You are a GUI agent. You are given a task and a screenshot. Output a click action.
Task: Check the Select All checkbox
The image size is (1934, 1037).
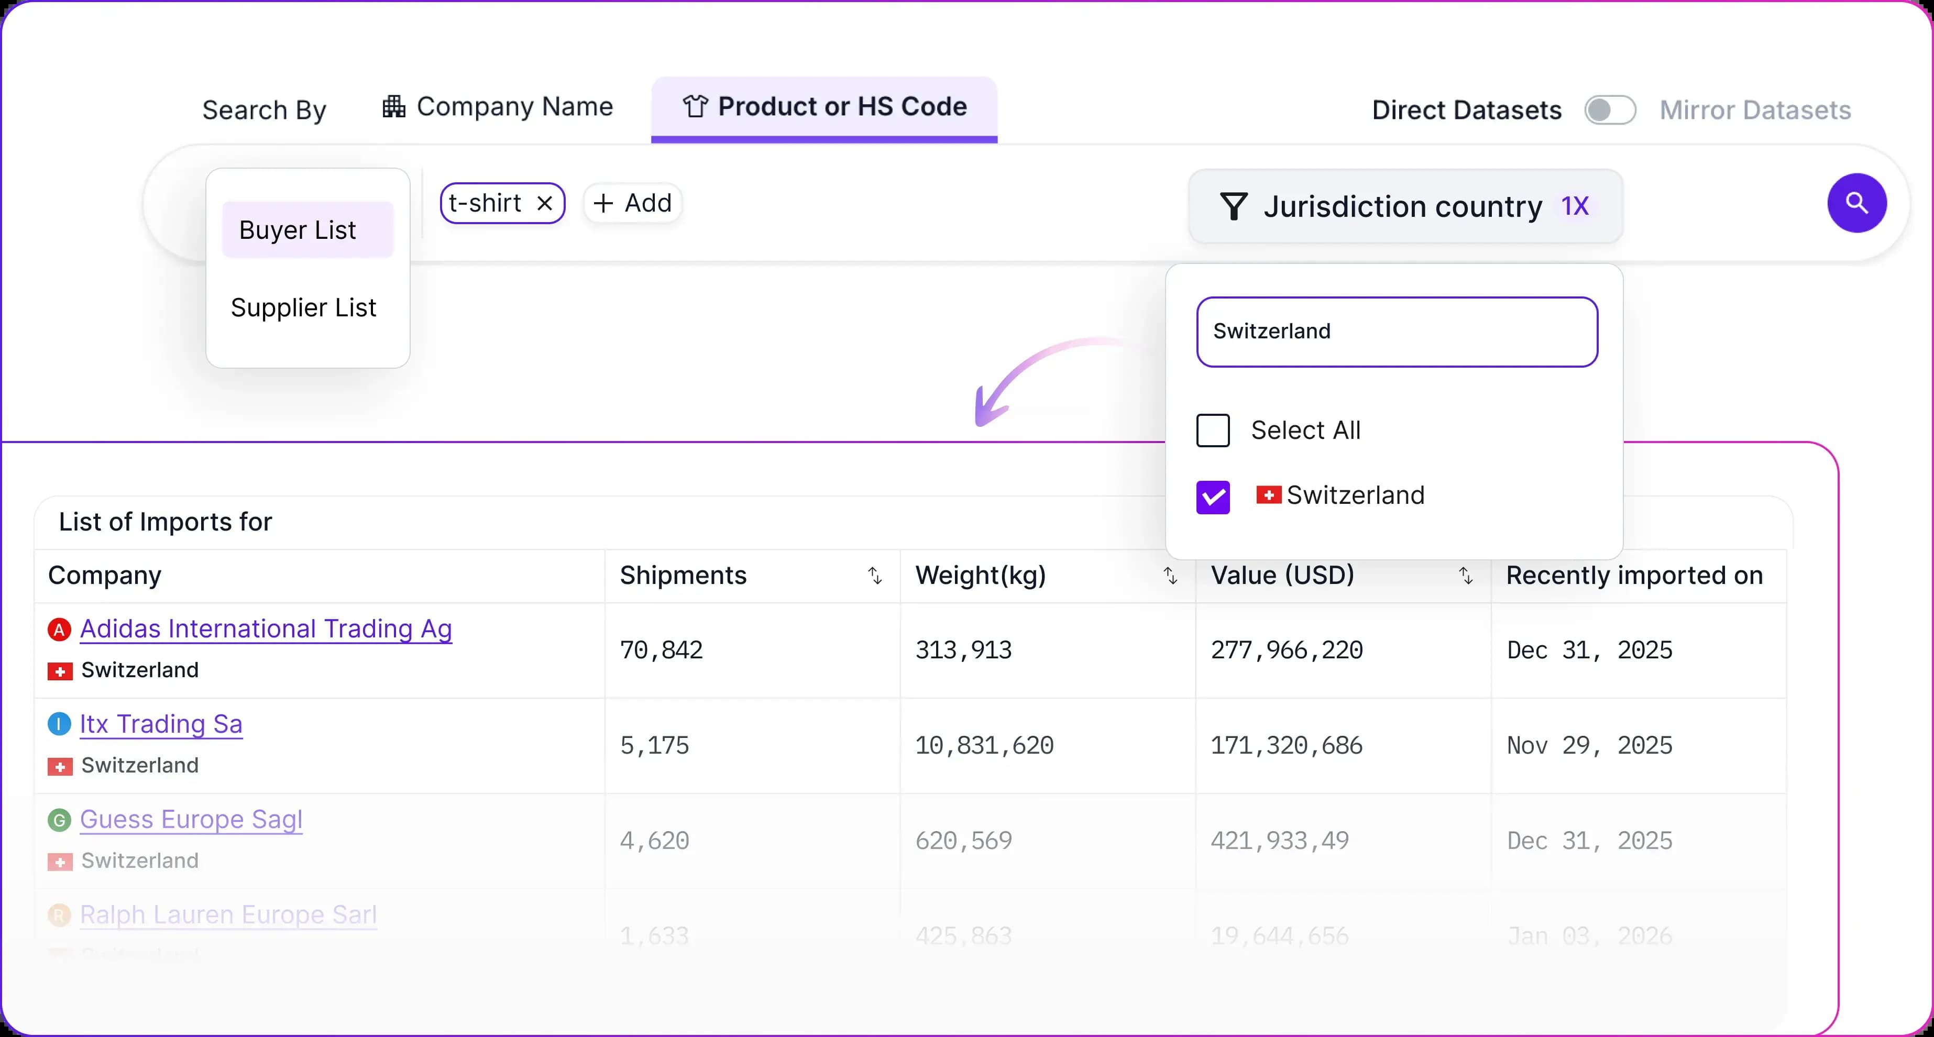pos(1213,431)
